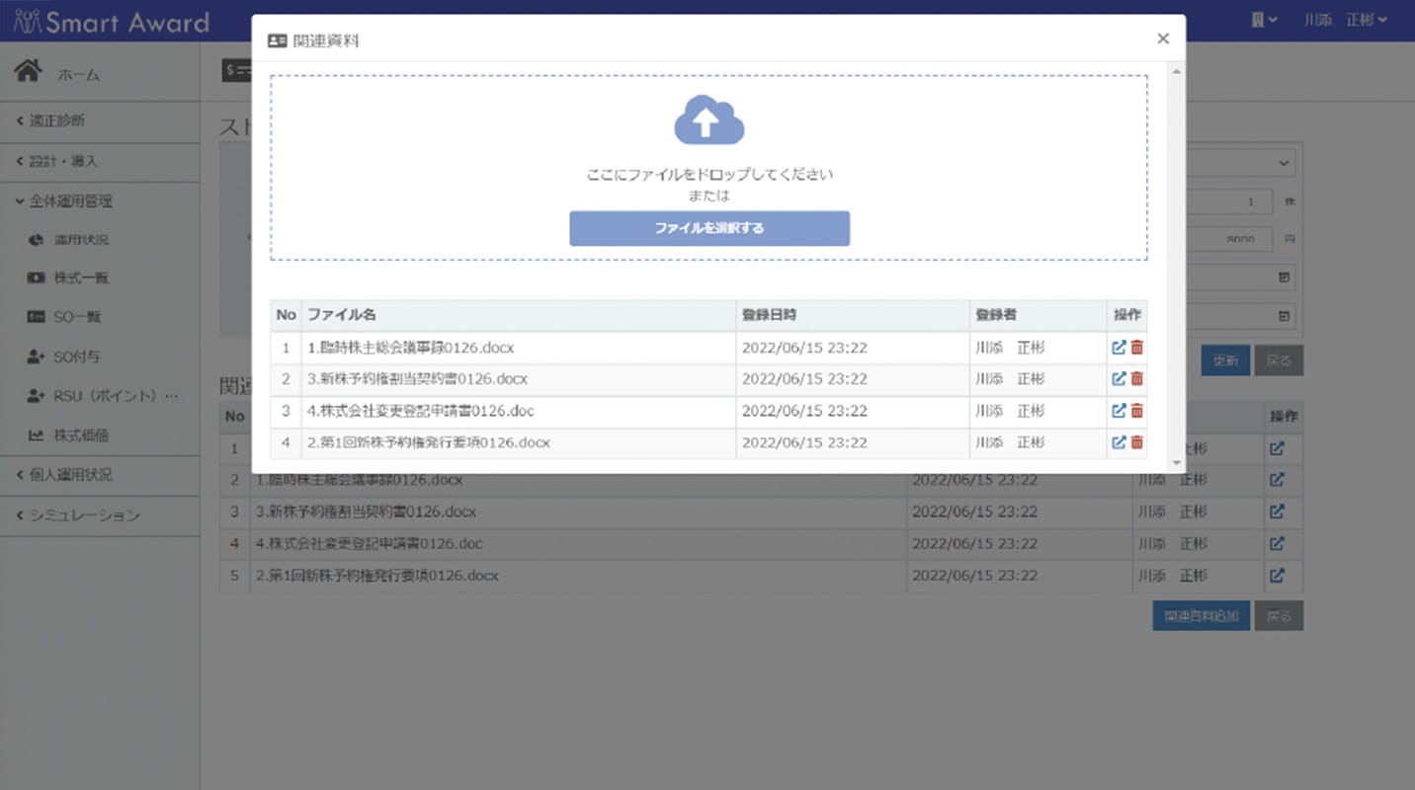This screenshot has width=1415, height=790.
Task: Click the ファイルを選択する button
Action: click(x=709, y=228)
